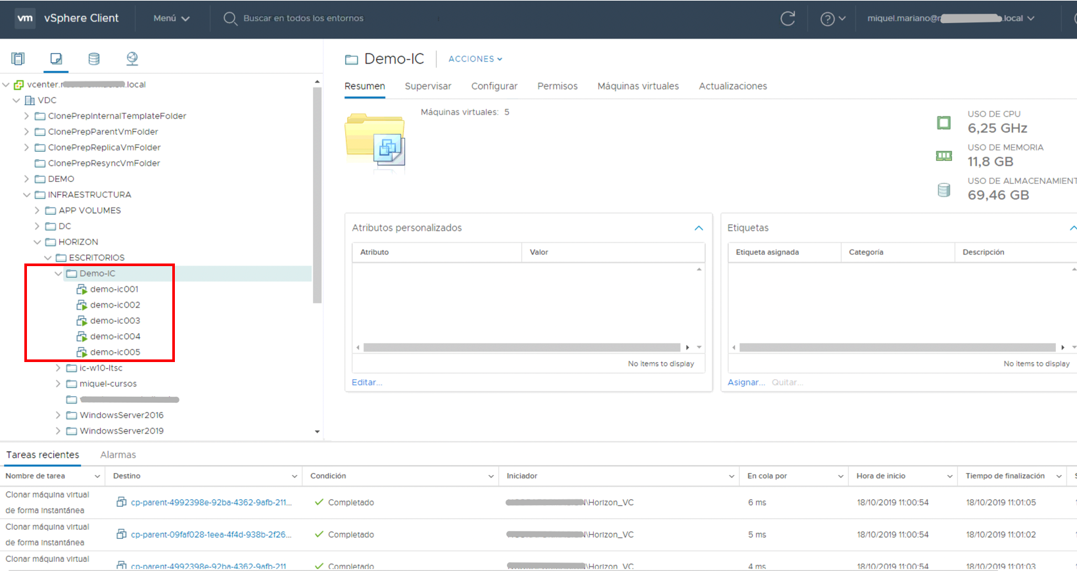Click the Editar... link
Viewport: 1077px width, 571px height.
(x=367, y=382)
